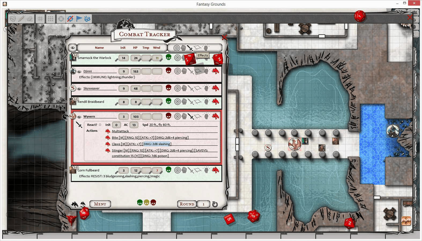Open Wyvern's red dragon record link

coord(215,116)
